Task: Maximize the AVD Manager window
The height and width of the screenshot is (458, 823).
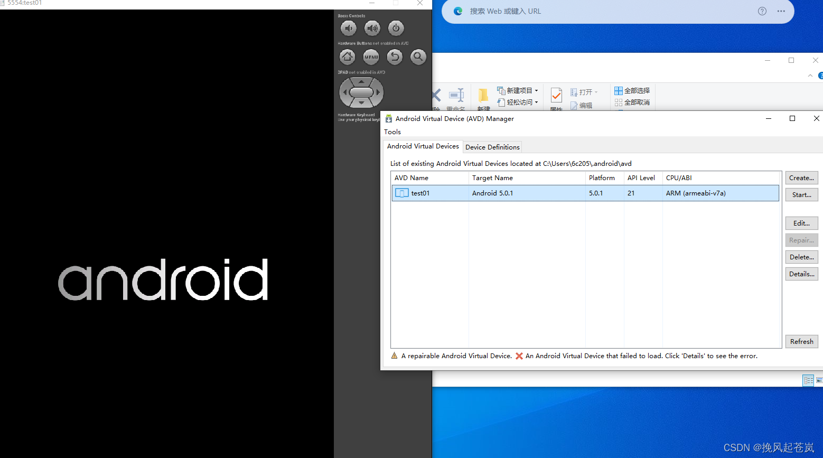Action: [792, 118]
